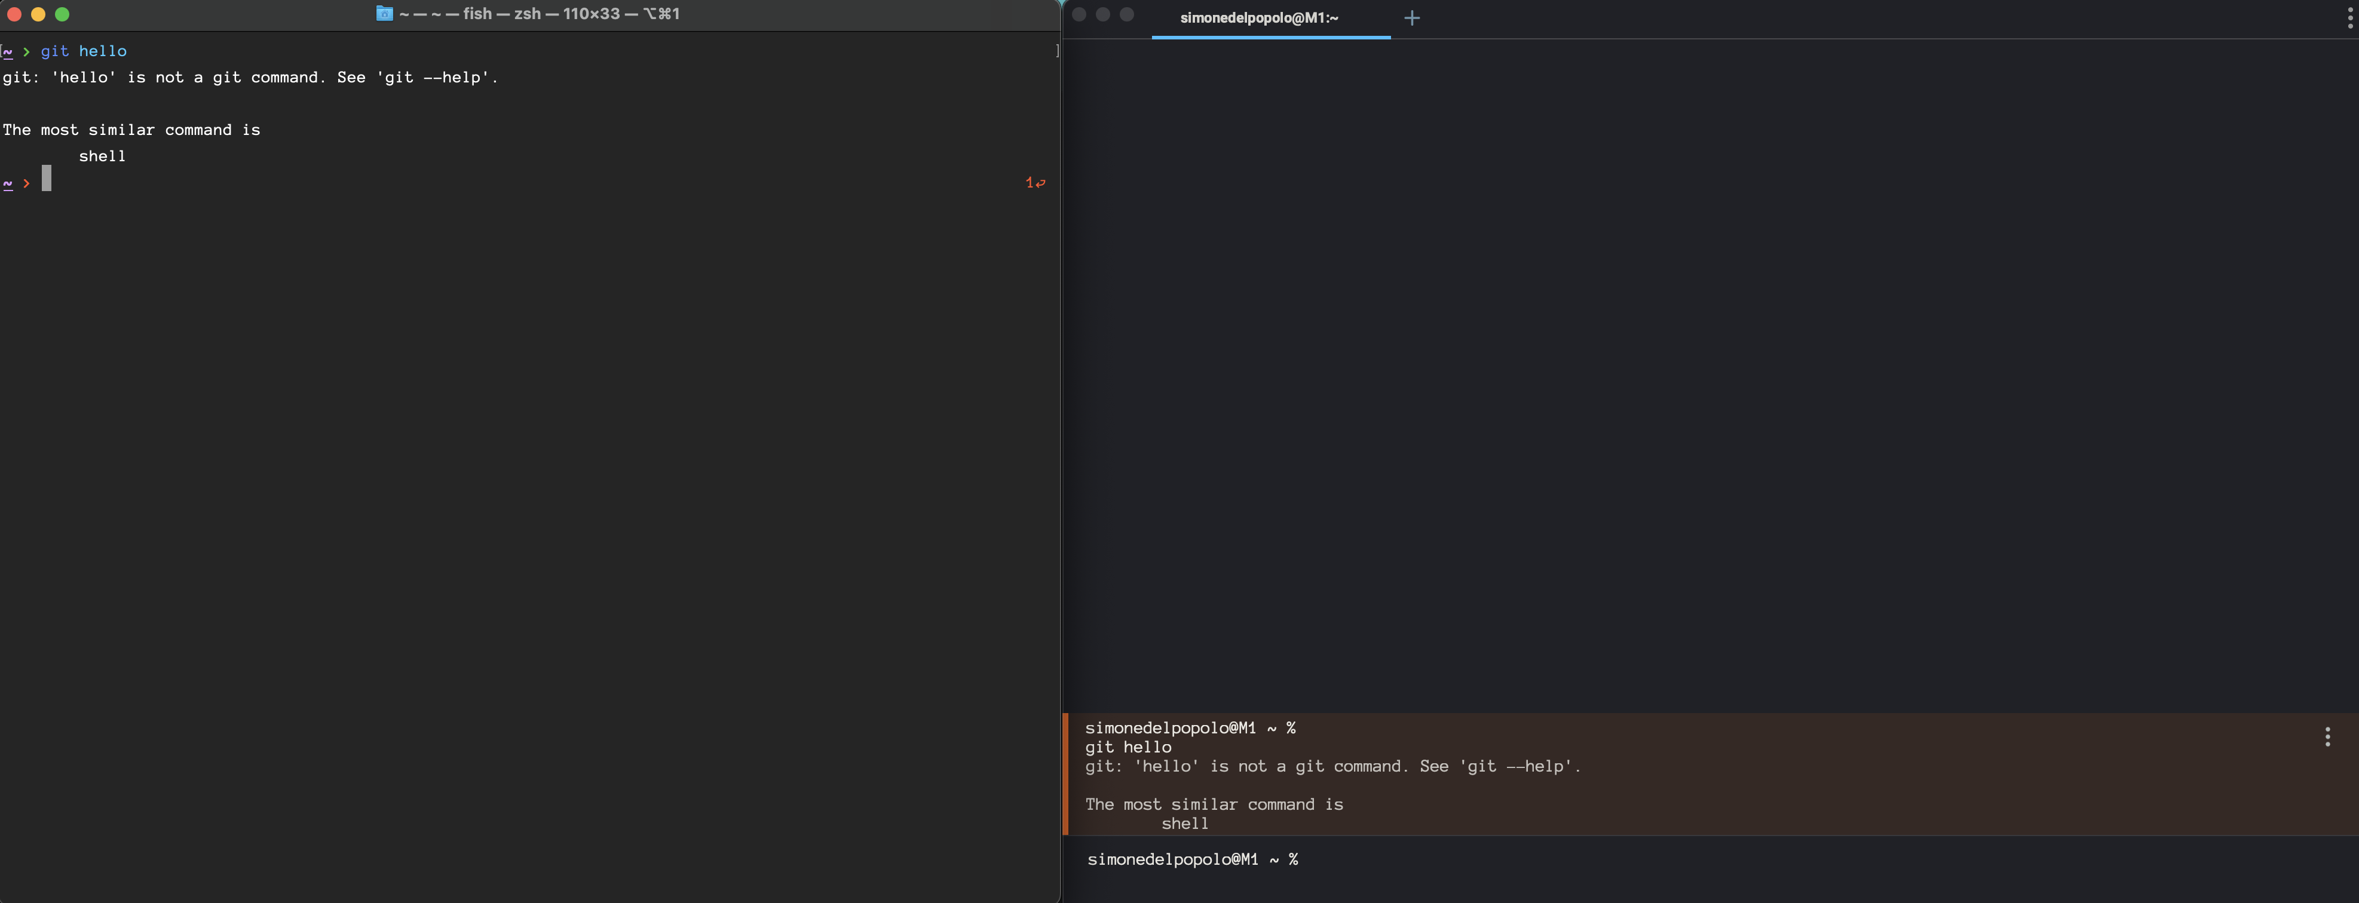Click the dimmed traffic light dots on Warp window
This screenshot has width=2359, height=903.
click(x=1102, y=15)
